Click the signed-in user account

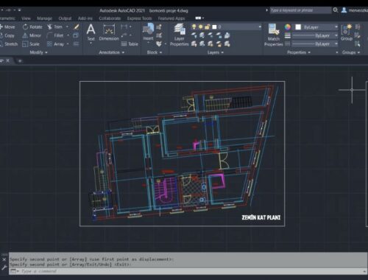[355, 10]
